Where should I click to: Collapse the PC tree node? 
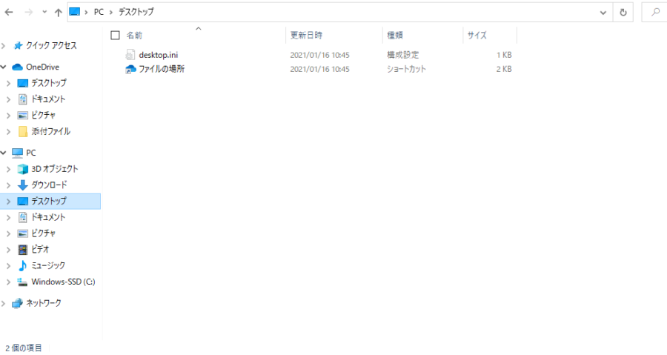(4, 153)
